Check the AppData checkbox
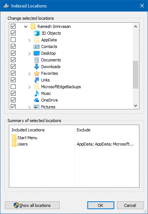 (x=13, y=40)
